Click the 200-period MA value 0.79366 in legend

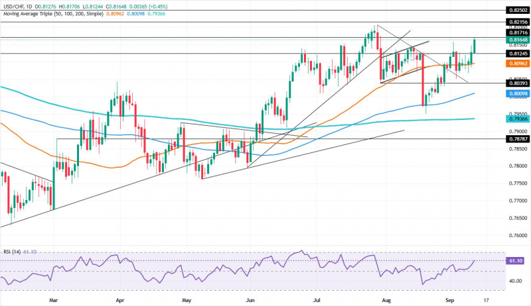[x=156, y=14]
